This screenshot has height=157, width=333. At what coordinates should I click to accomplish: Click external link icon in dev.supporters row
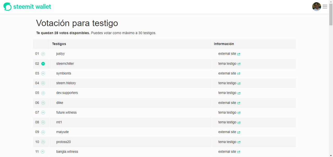tap(239, 93)
